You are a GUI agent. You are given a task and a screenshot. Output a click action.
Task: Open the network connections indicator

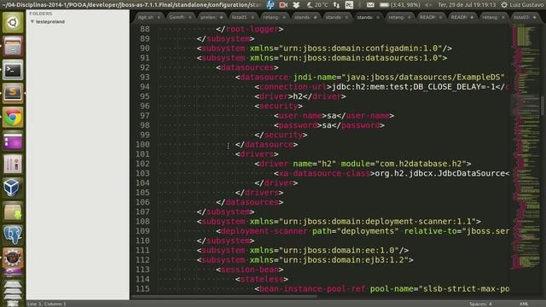pyautogui.click(x=336, y=5)
